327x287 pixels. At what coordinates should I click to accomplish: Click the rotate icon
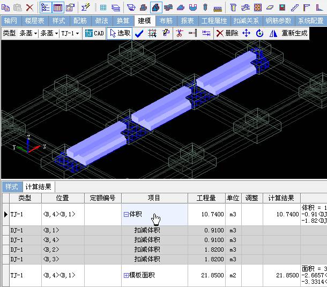(x=259, y=33)
